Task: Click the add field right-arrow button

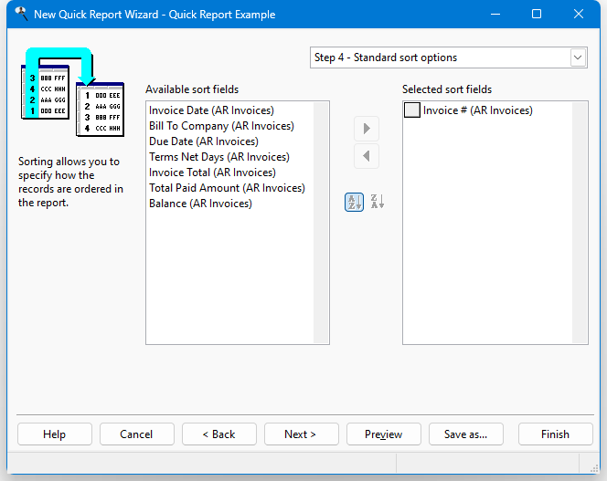Action: (367, 129)
